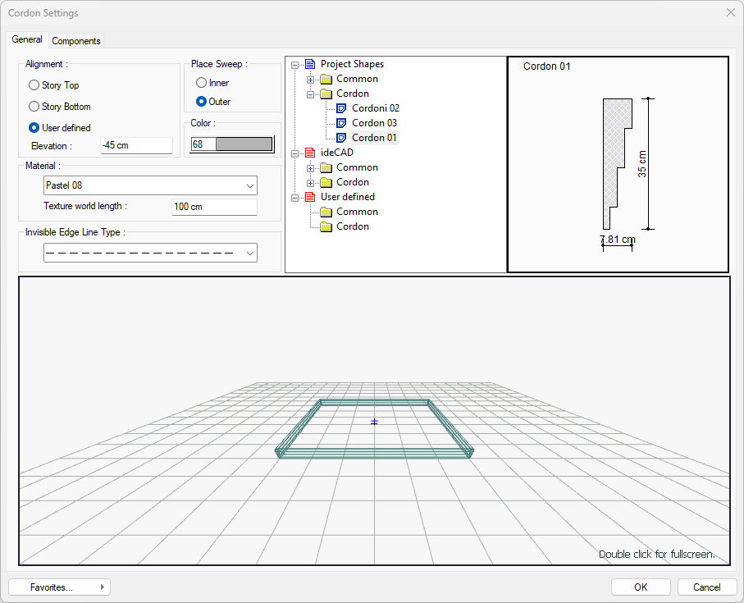The height and width of the screenshot is (603, 744).
Task: Click the User defined library icon
Action: pos(309,197)
